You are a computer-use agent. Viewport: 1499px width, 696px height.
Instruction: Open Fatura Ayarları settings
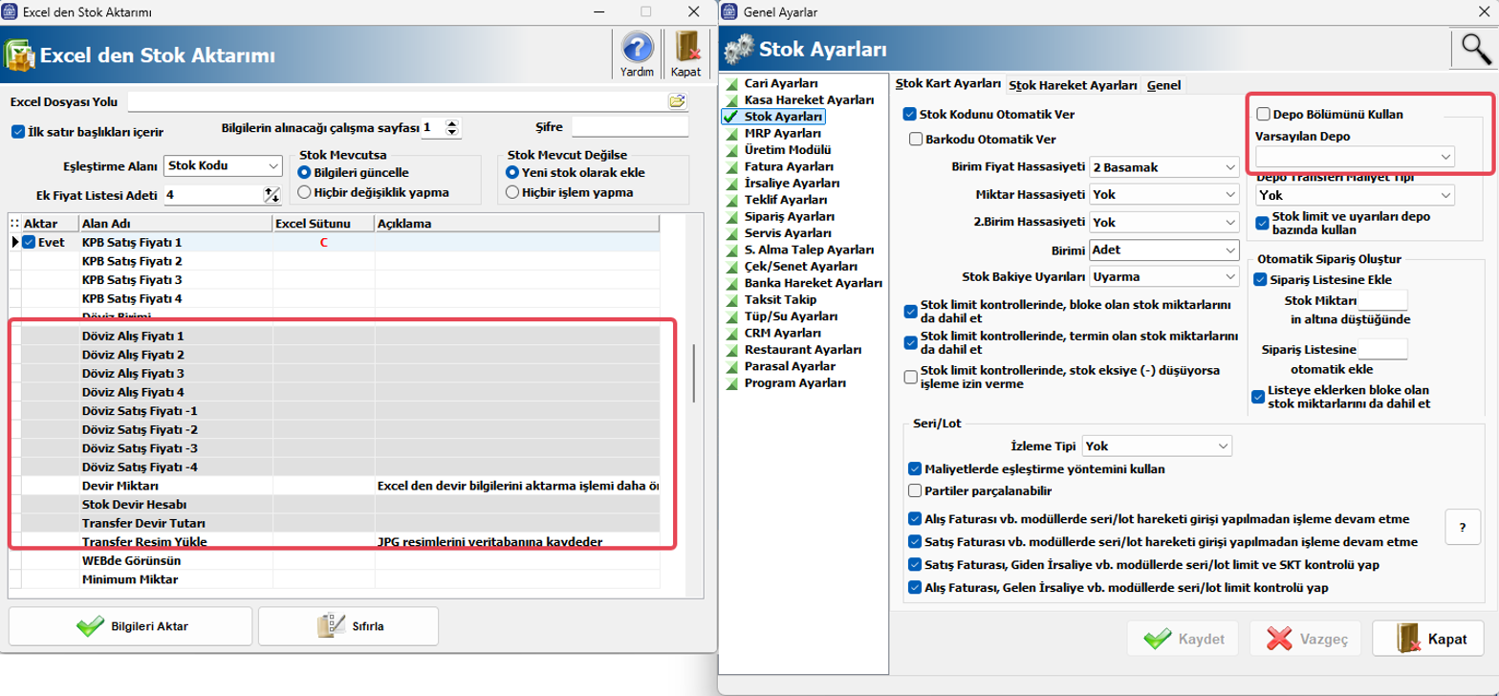coord(788,166)
